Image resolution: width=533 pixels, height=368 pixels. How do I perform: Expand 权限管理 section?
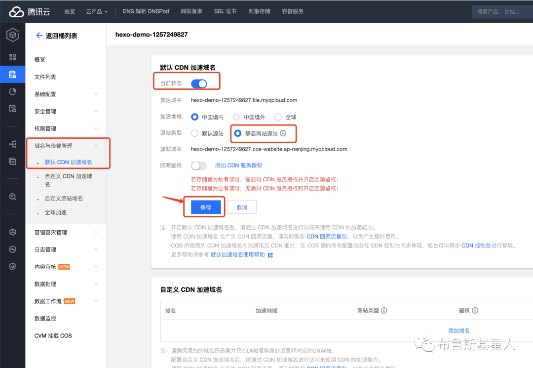tap(66, 128)
